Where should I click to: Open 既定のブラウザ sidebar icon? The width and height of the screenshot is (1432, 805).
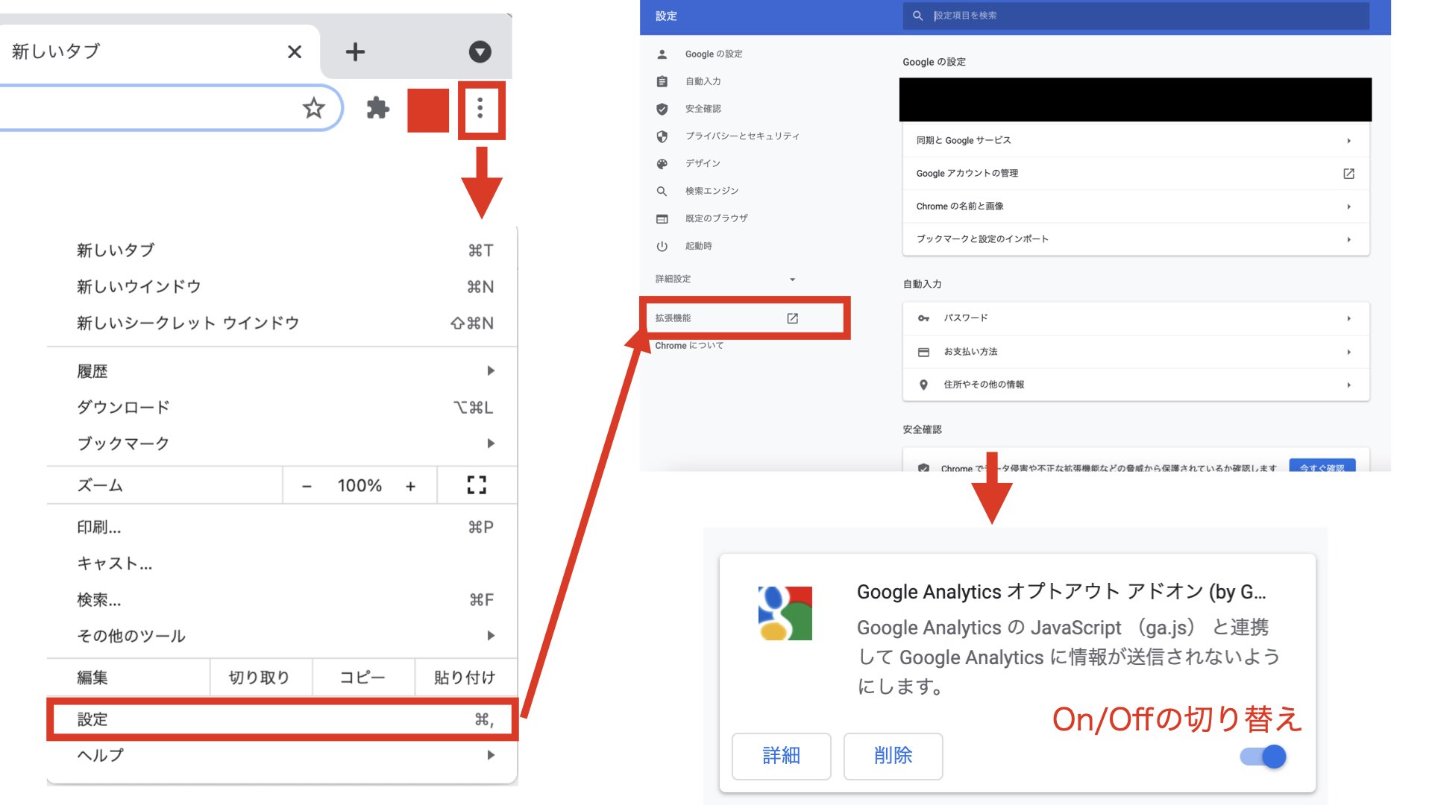(x=662, y=218)
